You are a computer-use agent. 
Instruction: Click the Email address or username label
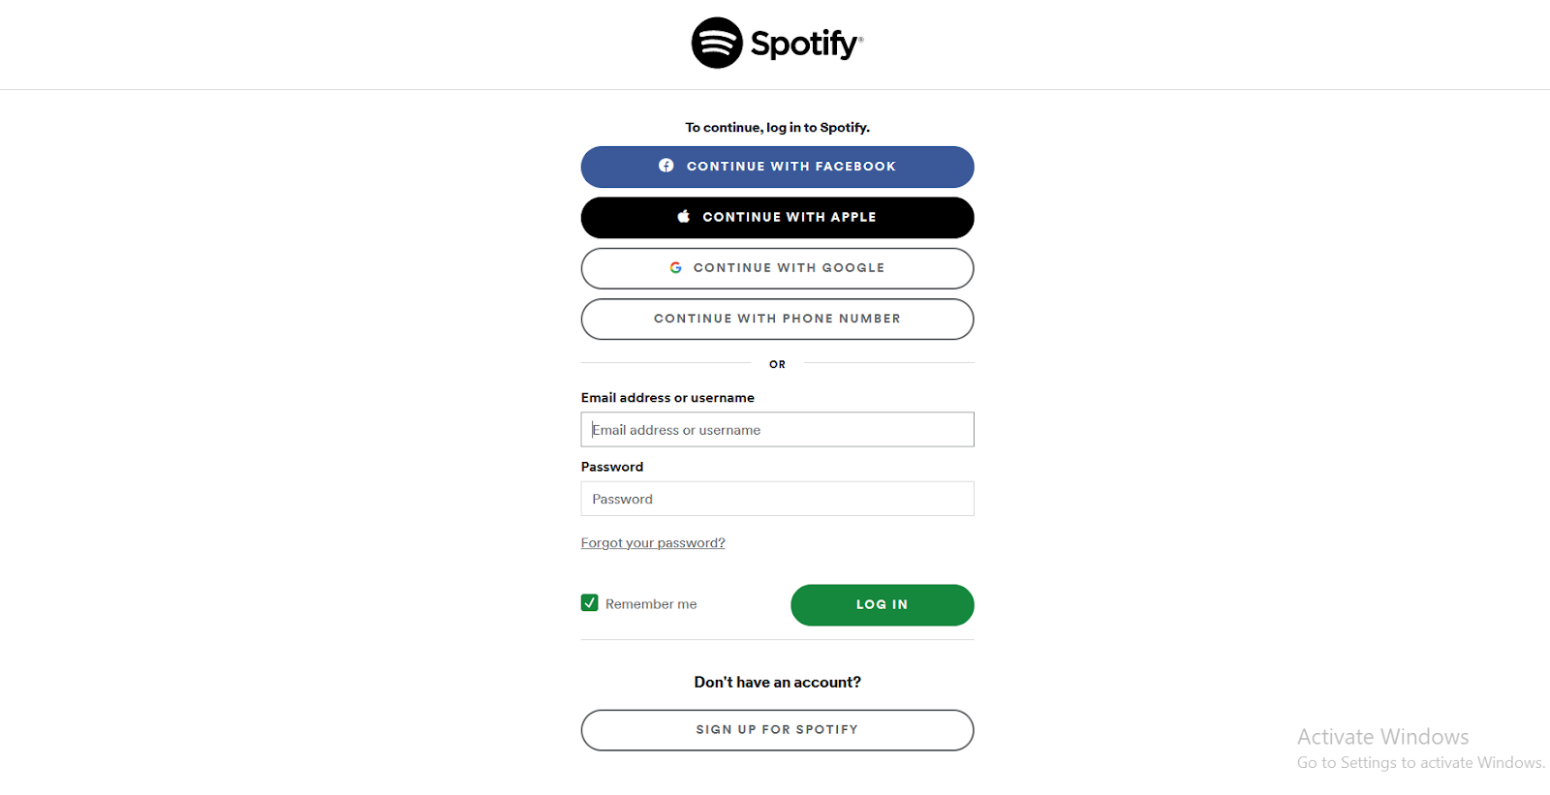pyautogui.click(x=666, y=397)
